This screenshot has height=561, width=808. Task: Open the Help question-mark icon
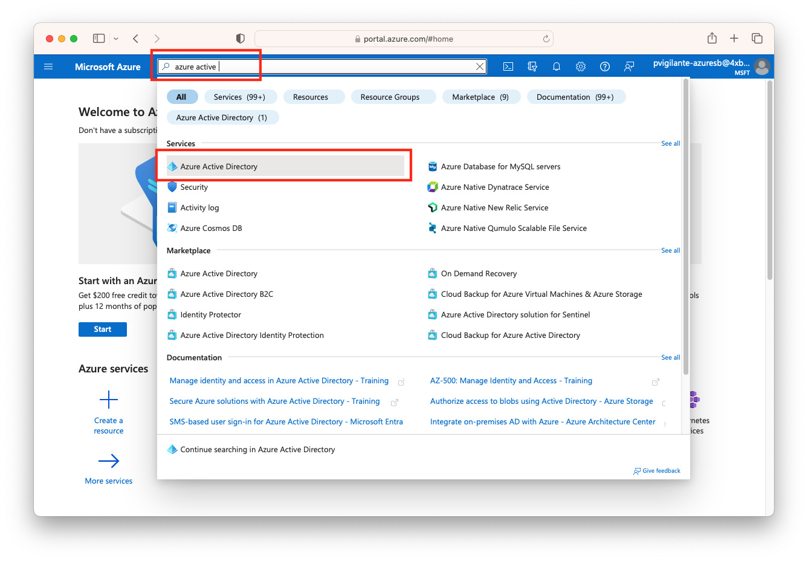coord(605,66)
